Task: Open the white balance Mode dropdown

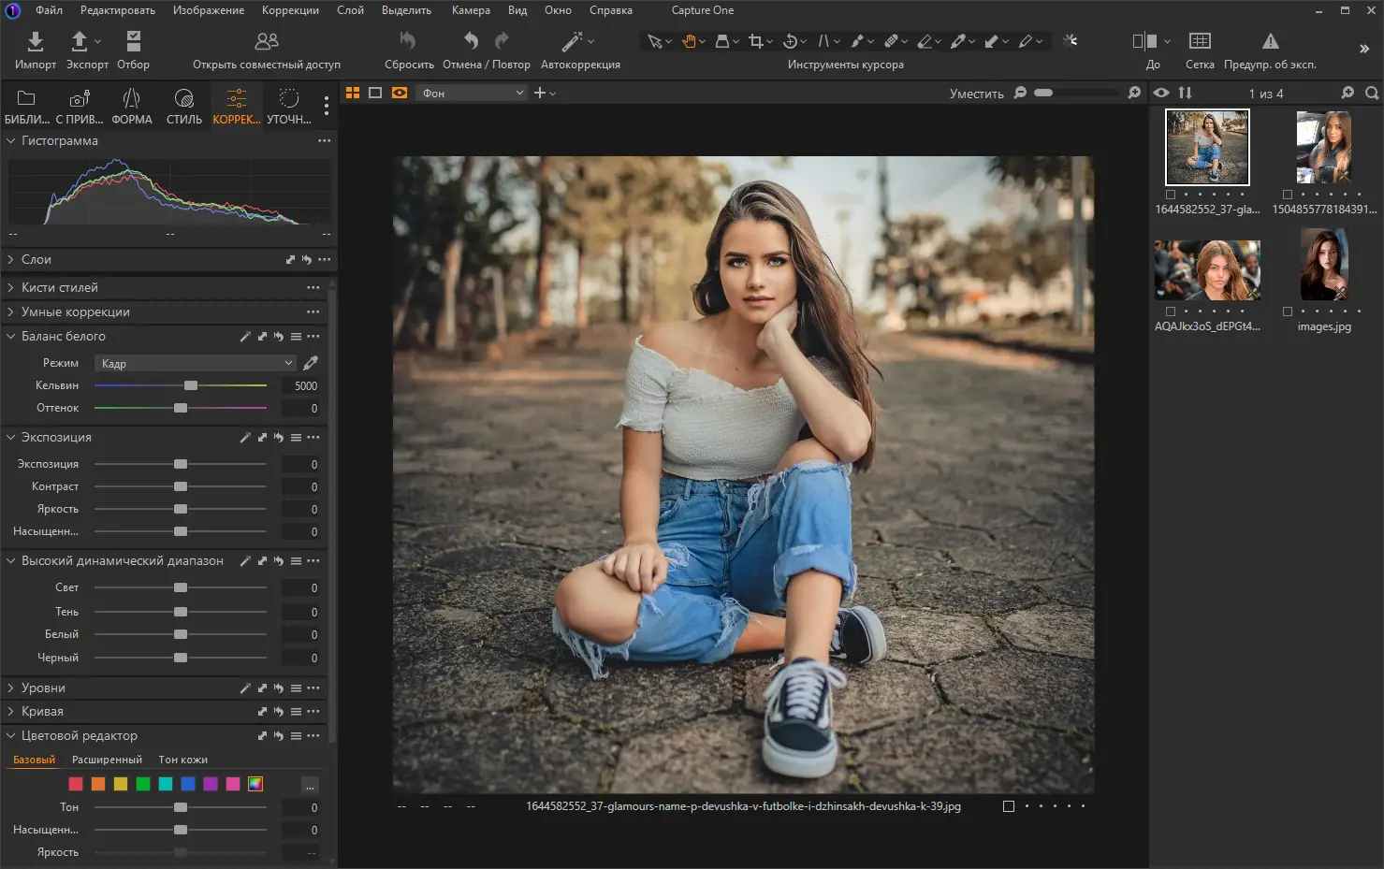Action: 197,363
